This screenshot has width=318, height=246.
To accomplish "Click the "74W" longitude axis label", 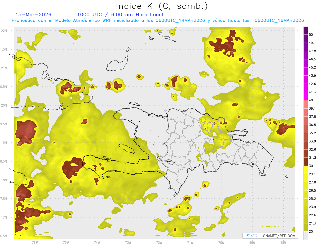I will (97, 242).
